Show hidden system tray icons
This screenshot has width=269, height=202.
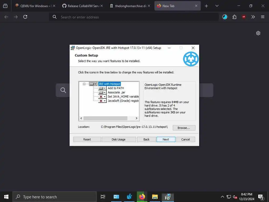coord(222,197)
